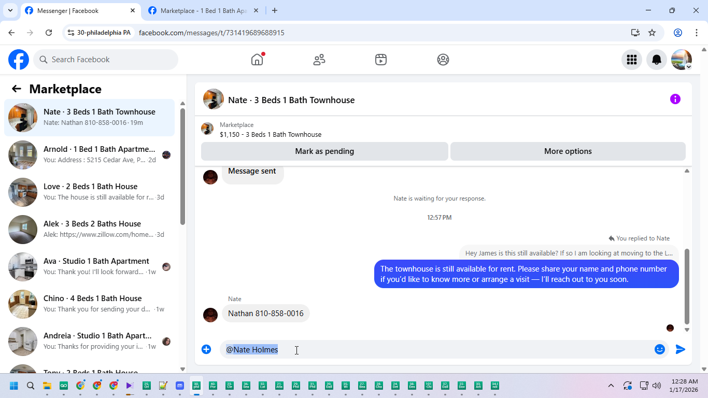This screenshot has width=708, height=398.
Task: Open Nate's chat header name
Action: click(x=291, y=100)
